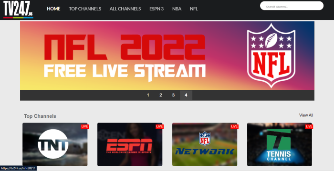334x171 pixels.
Task: Click the LIVE badge on Tennis Channel
Action: (x=309, y=126)
